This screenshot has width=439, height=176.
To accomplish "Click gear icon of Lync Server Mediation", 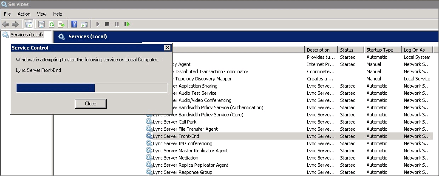I will [x=149, y=158].
